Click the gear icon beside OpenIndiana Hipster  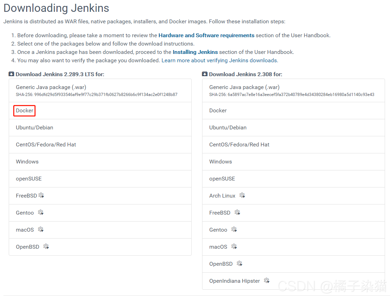(267, 281)
